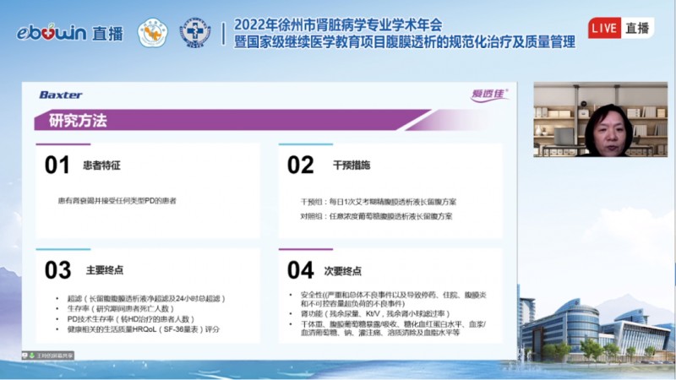Click the red LIVE badge

(605, 28)
